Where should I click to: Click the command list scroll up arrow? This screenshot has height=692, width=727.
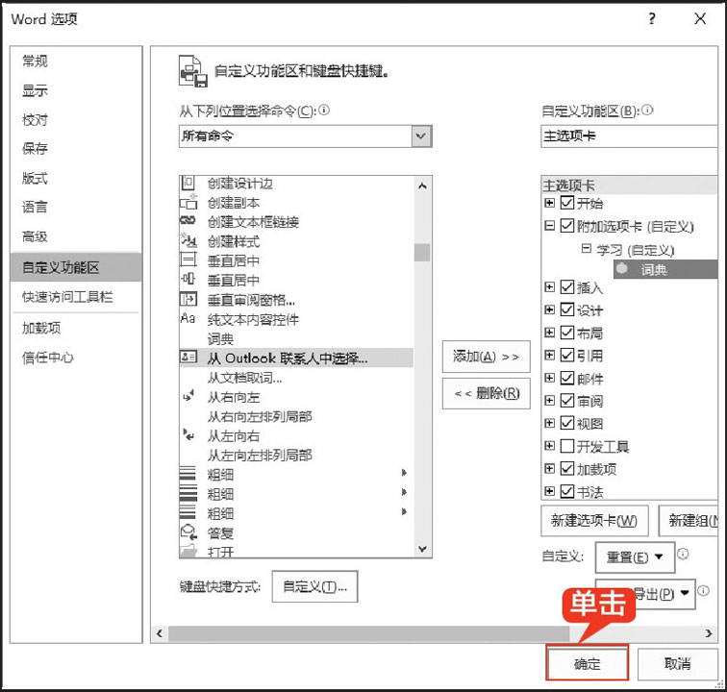point(422,185)
